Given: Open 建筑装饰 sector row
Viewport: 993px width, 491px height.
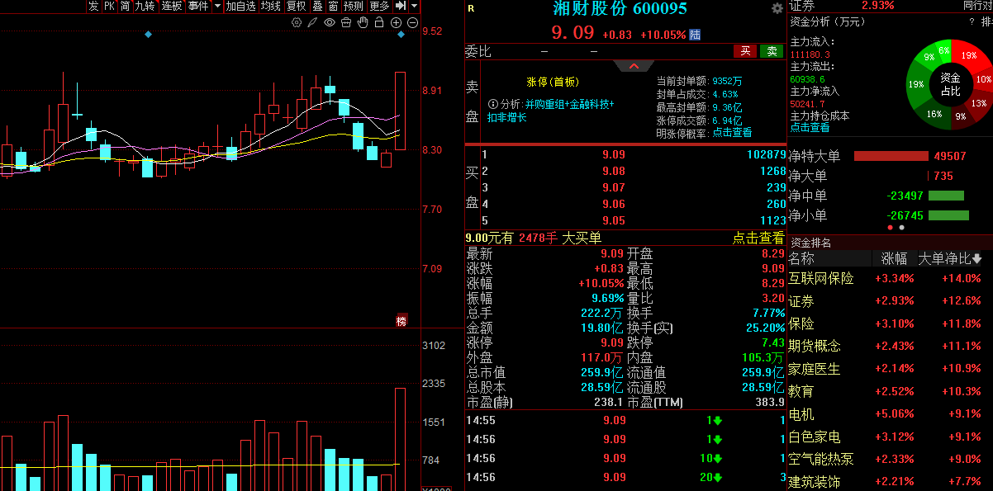Looking at the screenshot, I should 890,481.
